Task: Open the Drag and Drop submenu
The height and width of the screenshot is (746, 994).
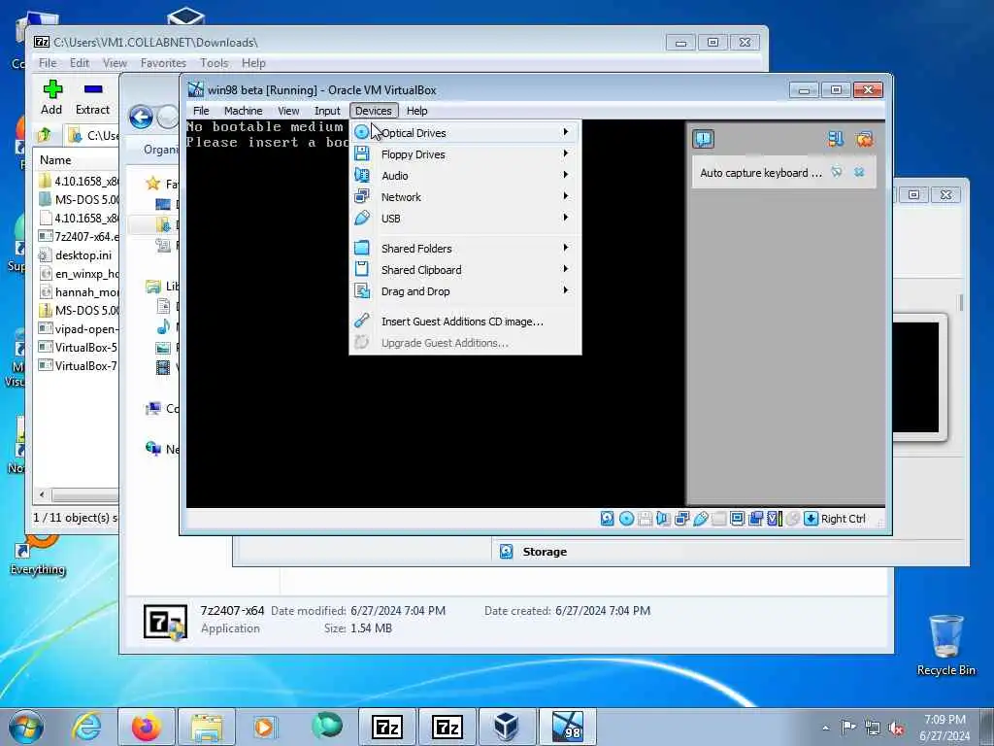Action: coord(465,291)
